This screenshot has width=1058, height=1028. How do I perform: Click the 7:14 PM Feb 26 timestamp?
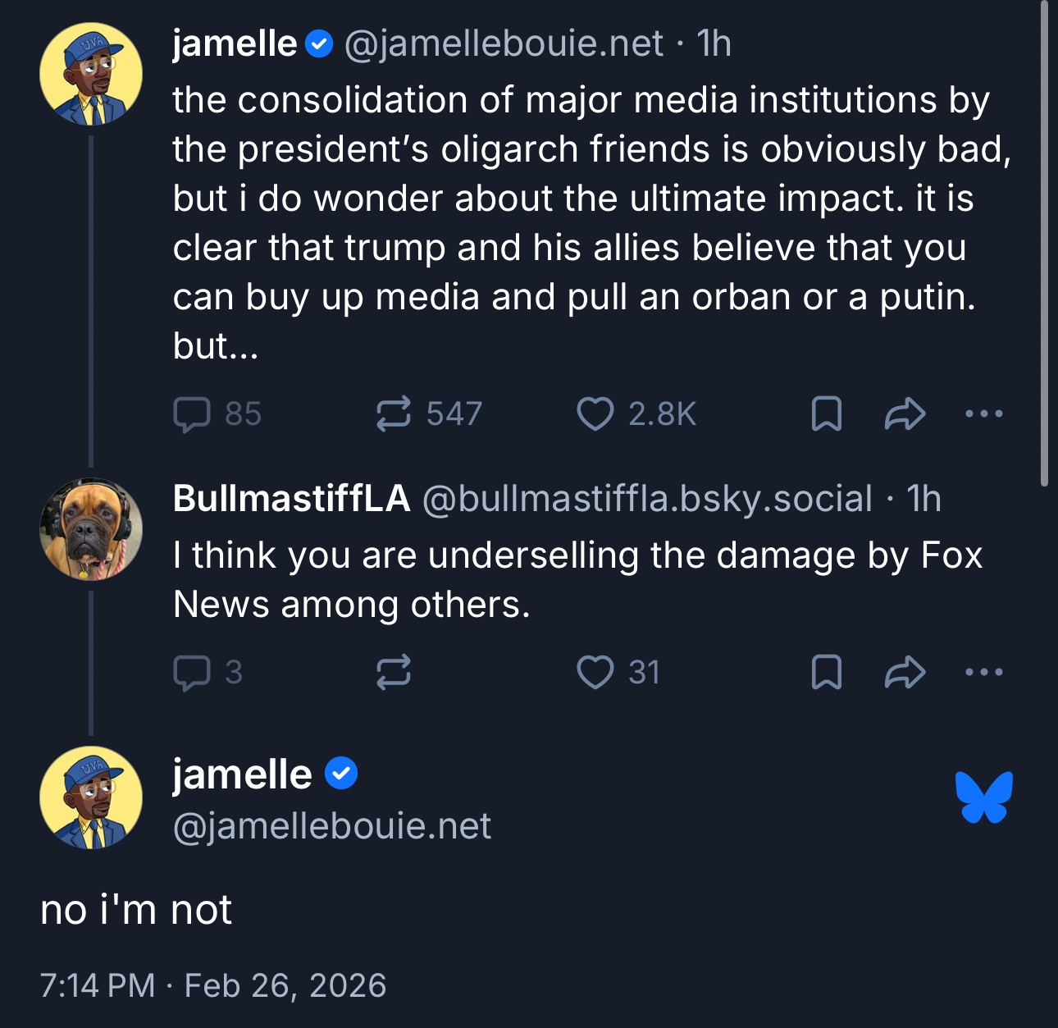tap(213, 985)
